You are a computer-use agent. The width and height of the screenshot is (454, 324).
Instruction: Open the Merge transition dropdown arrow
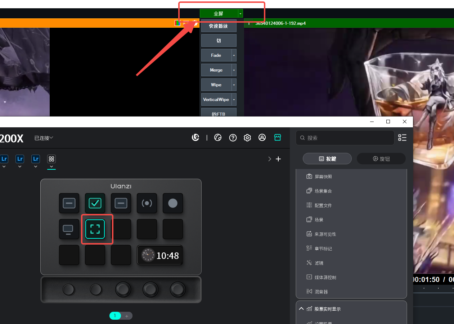(234, 70)
